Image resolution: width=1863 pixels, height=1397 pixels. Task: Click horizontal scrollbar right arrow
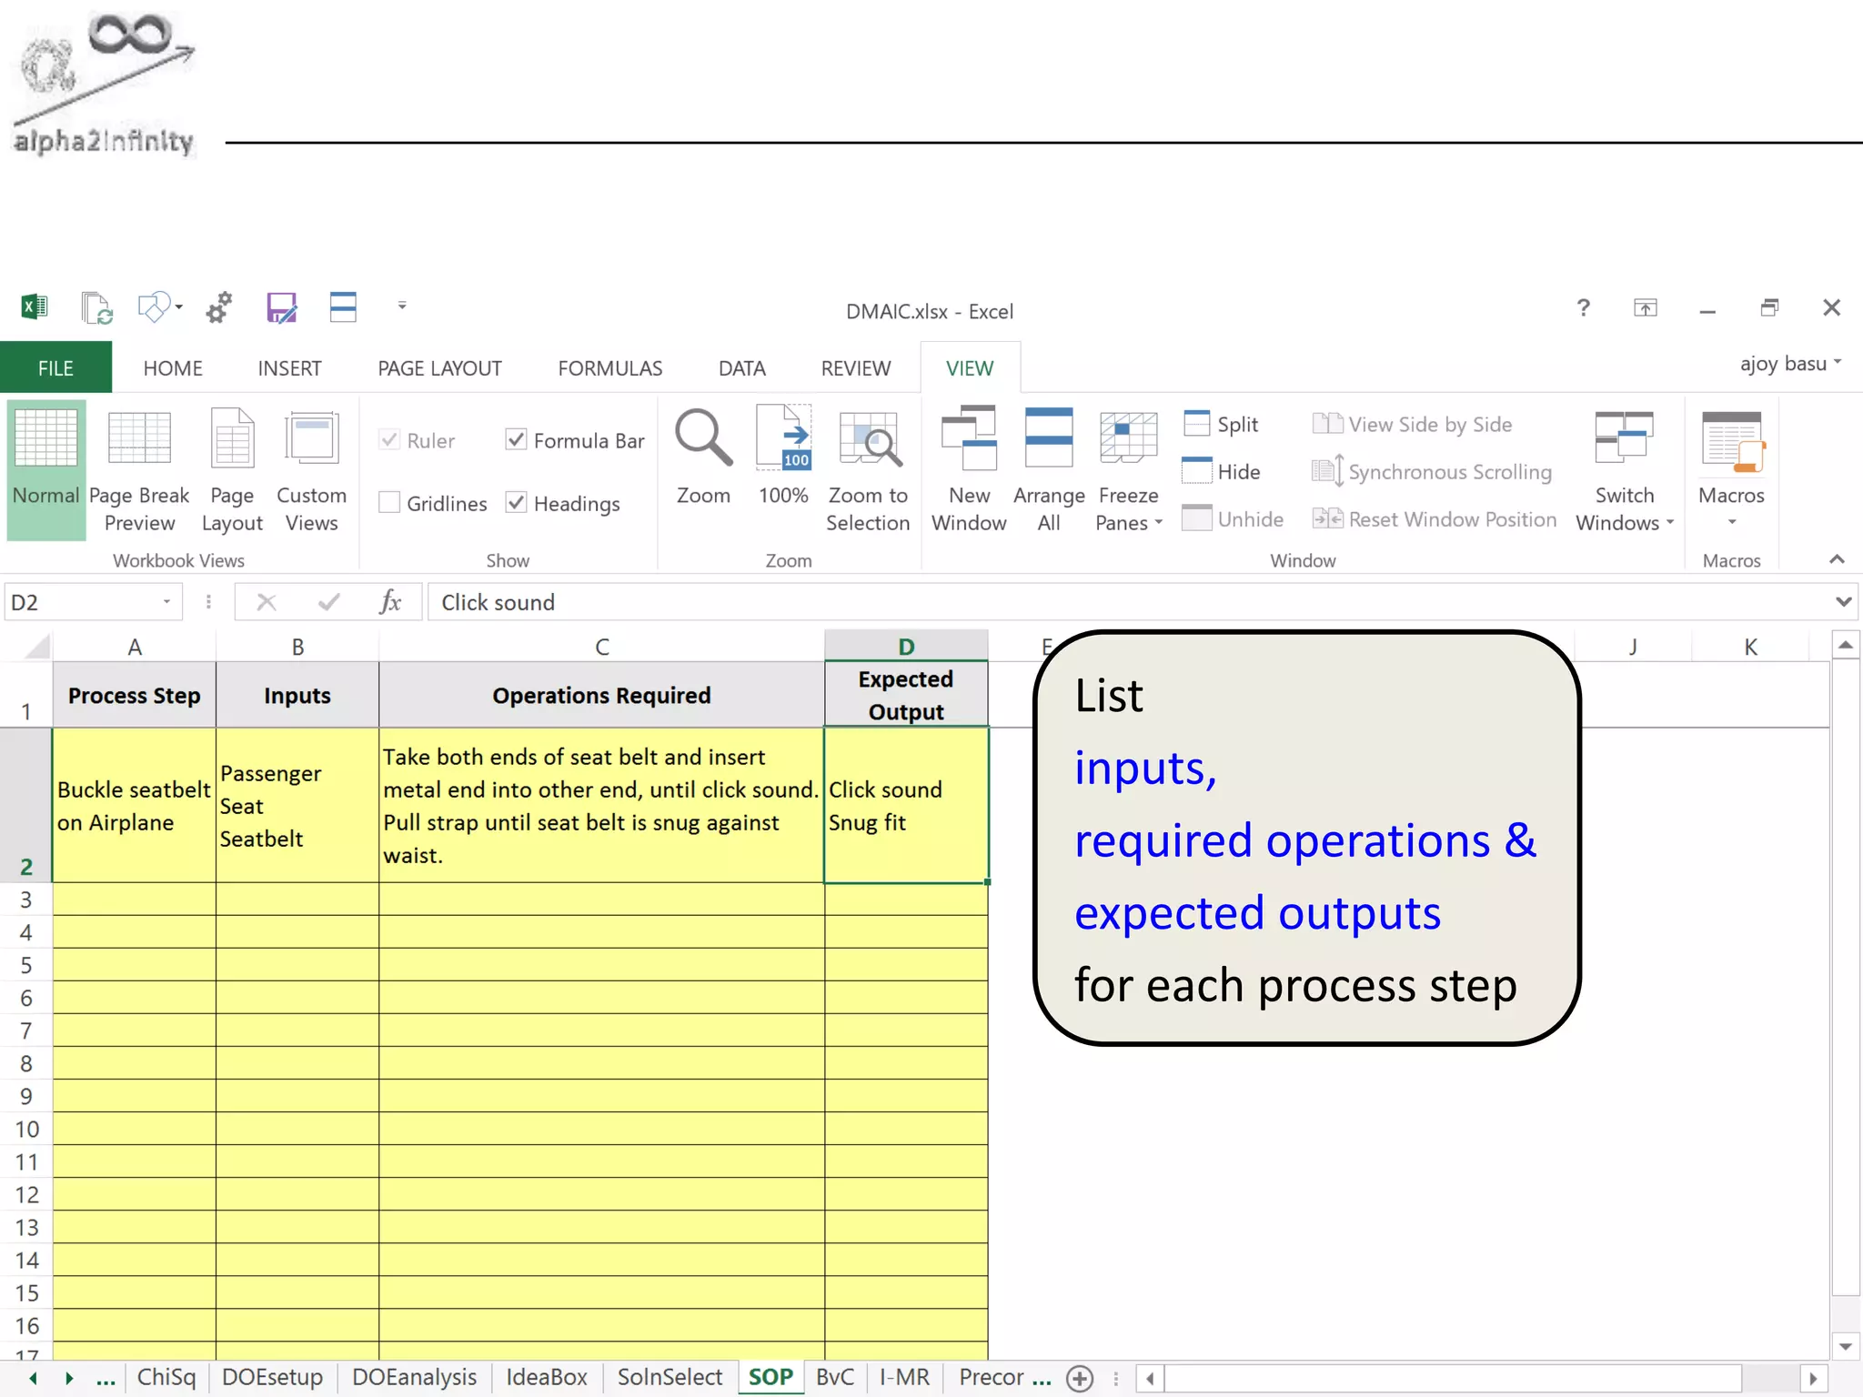pyautogui.click(x=1813, y=1379)
